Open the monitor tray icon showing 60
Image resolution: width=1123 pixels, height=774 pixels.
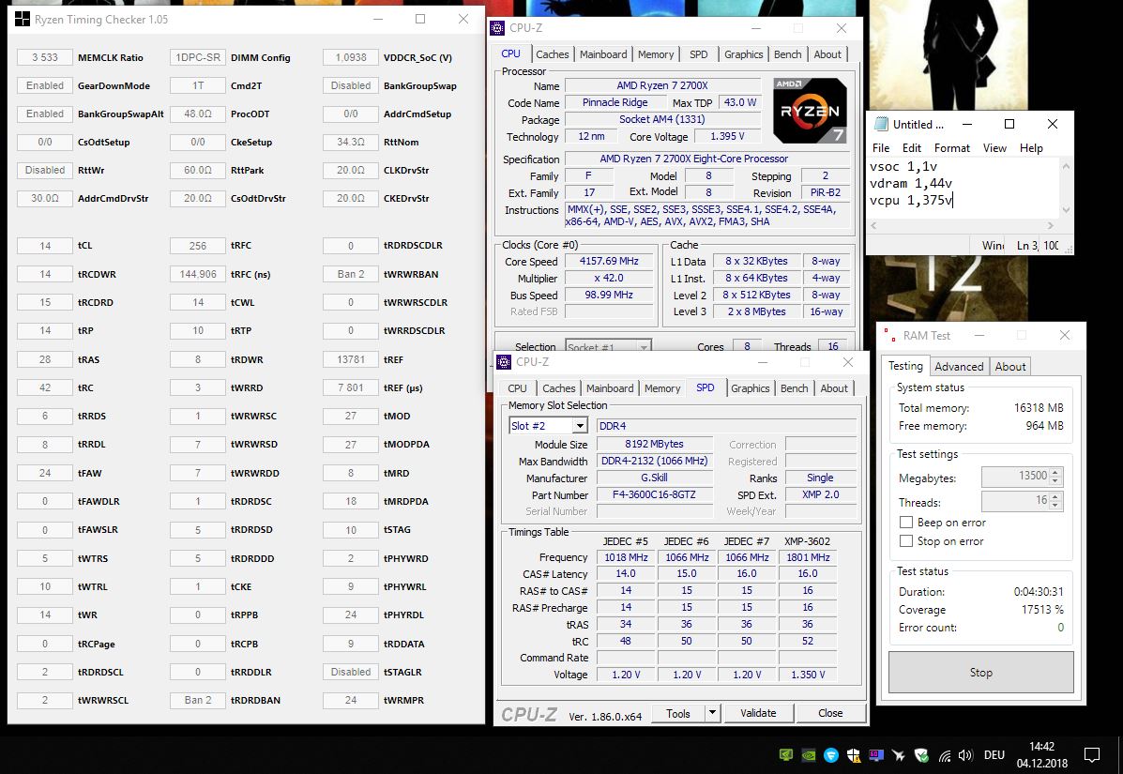coord(876,754)
